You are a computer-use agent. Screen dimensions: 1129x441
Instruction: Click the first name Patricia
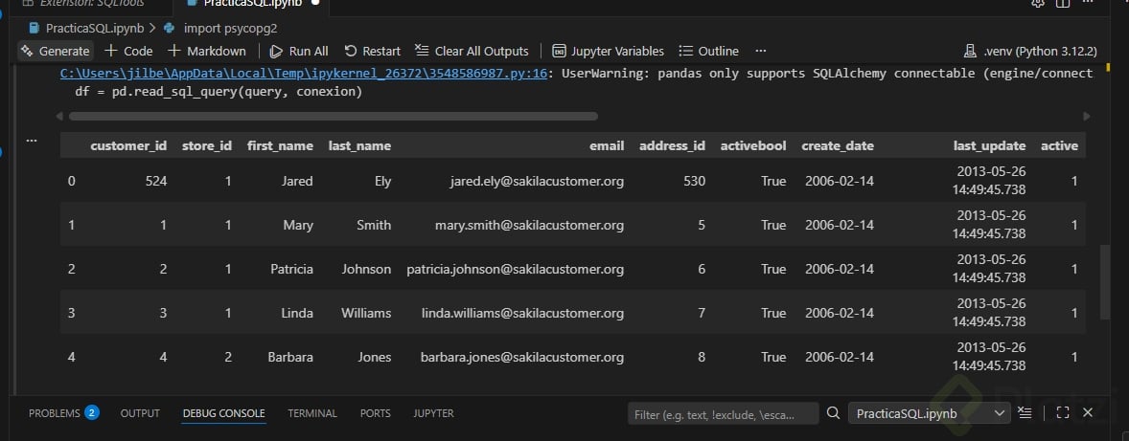pyautogui.click(x=291, y=270)
